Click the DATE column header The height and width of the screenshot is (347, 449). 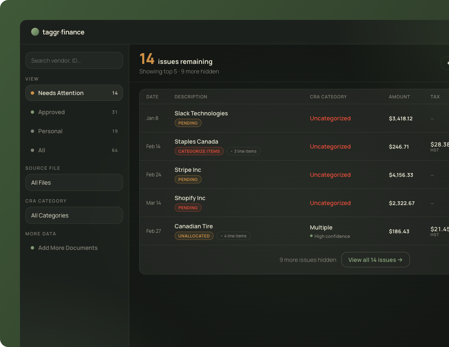coord(152,97)
